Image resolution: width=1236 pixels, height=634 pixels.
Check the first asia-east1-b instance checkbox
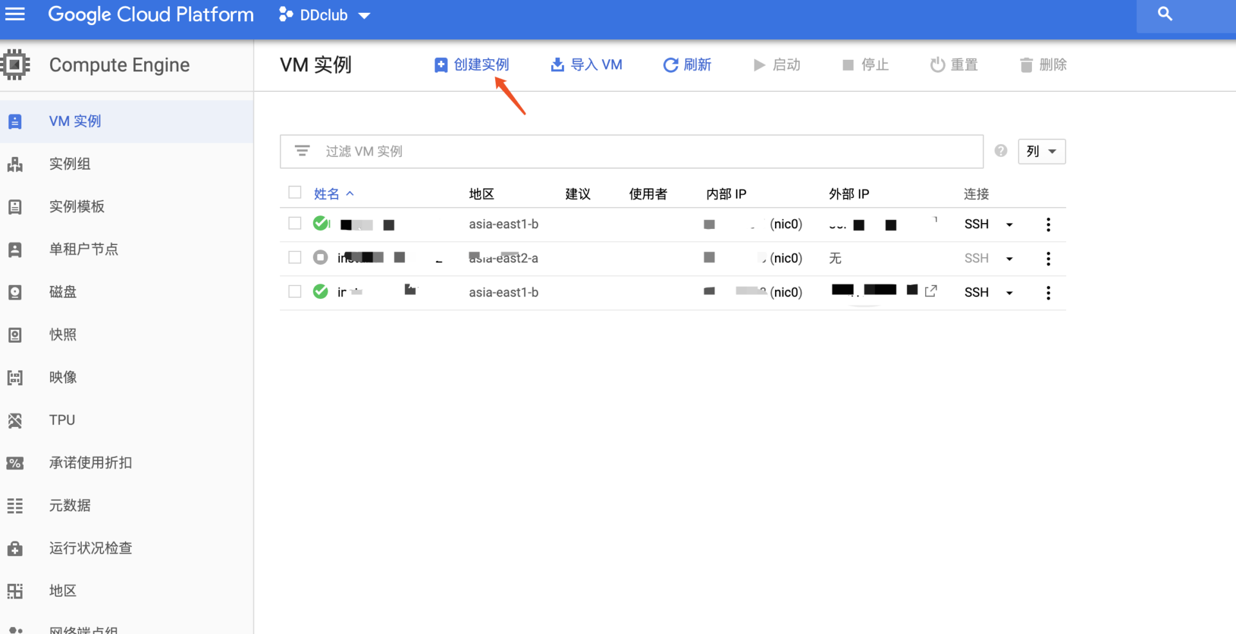point(295,223)
